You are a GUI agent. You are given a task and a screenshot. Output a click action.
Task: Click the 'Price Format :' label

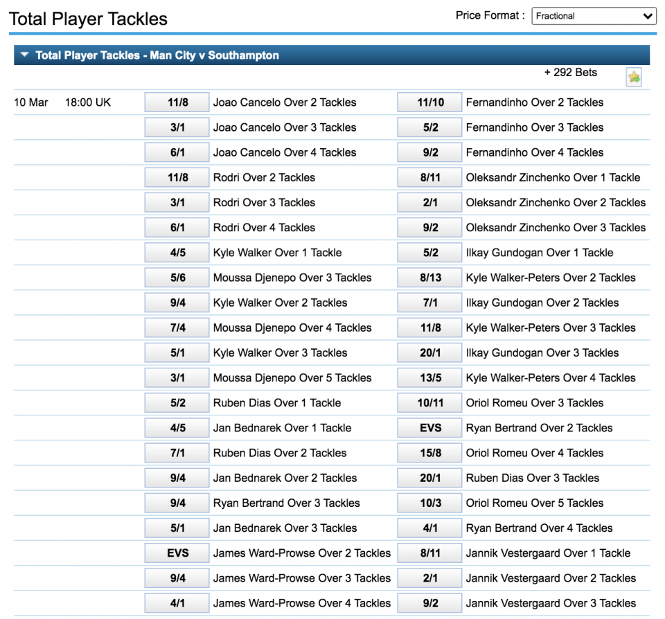pyautogui.click(x=490, y=15)
